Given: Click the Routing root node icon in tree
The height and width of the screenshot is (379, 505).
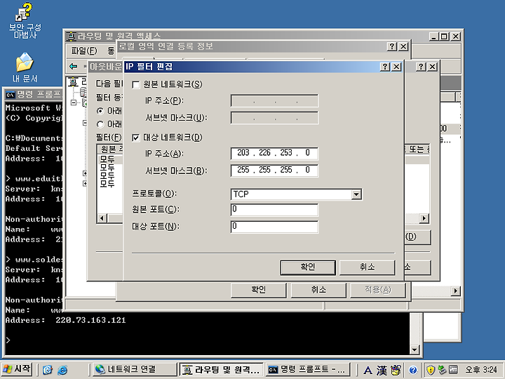Looking at the screenshot, I should (x=74, y=82).
